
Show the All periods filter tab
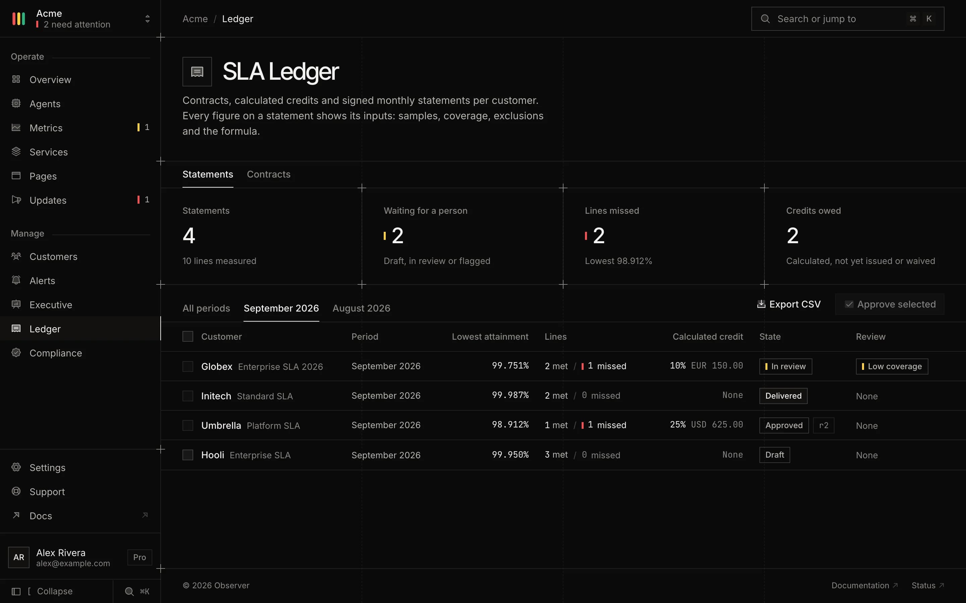coord(206,308)
